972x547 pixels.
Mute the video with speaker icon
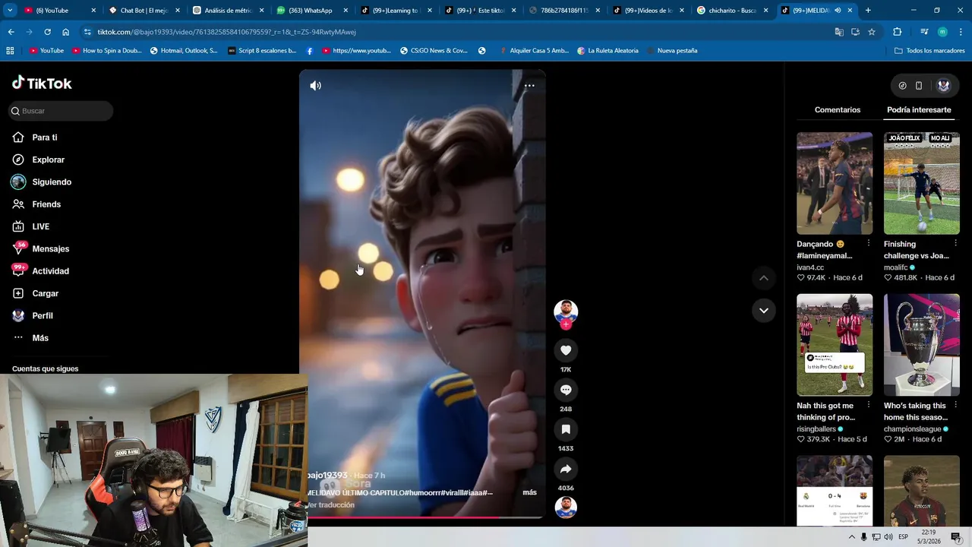tap(316, 86)
